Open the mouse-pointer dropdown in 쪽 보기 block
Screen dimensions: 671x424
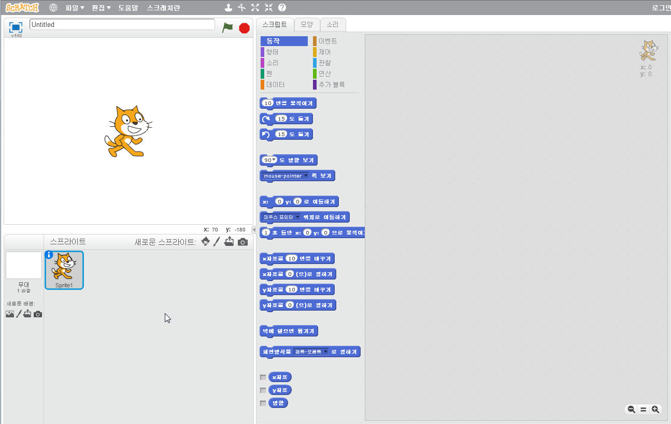[x=306, y=176]
